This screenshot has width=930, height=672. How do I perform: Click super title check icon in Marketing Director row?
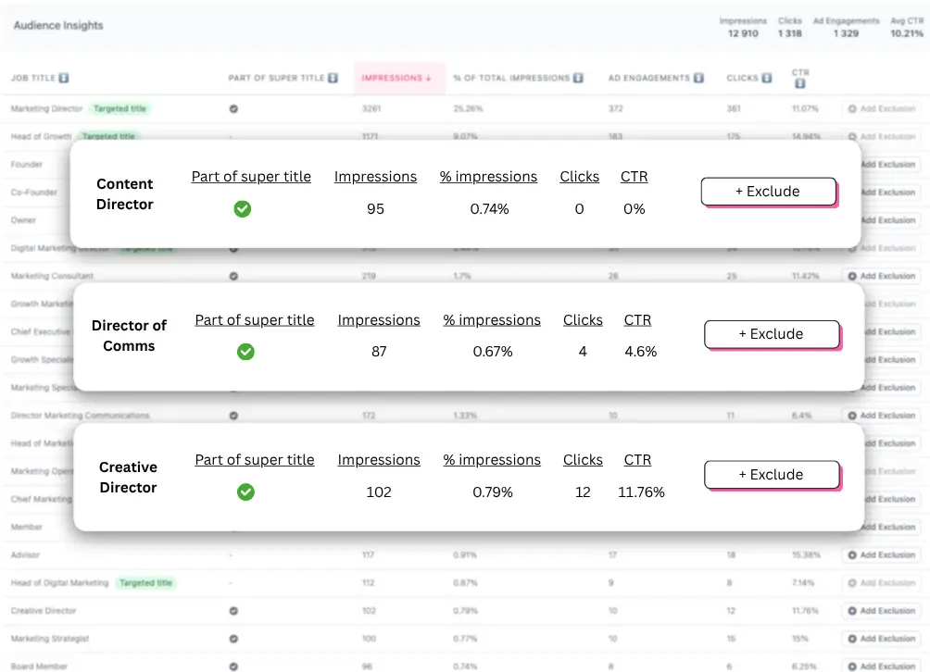[233, 109]
